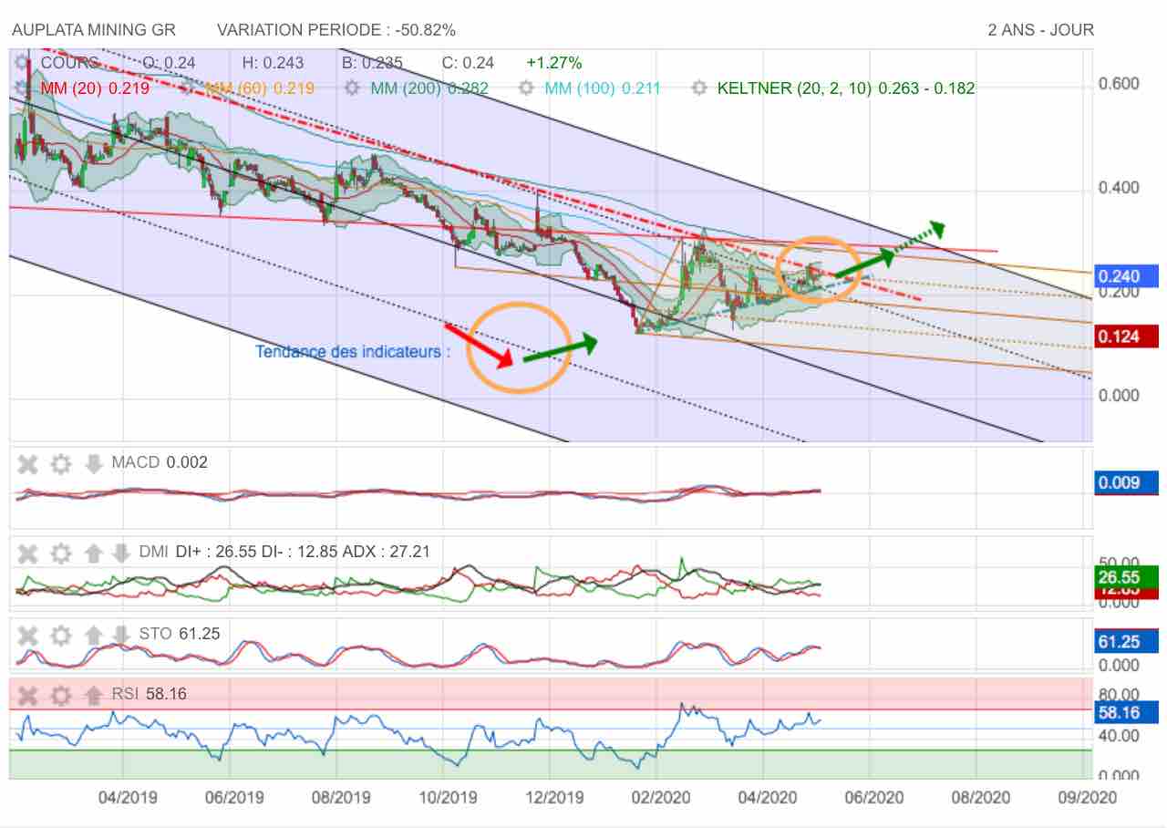Click the MM (200) 0.282 label
Image resolution: width=1167 pixels, height=828 pixels.
point(429,88)
